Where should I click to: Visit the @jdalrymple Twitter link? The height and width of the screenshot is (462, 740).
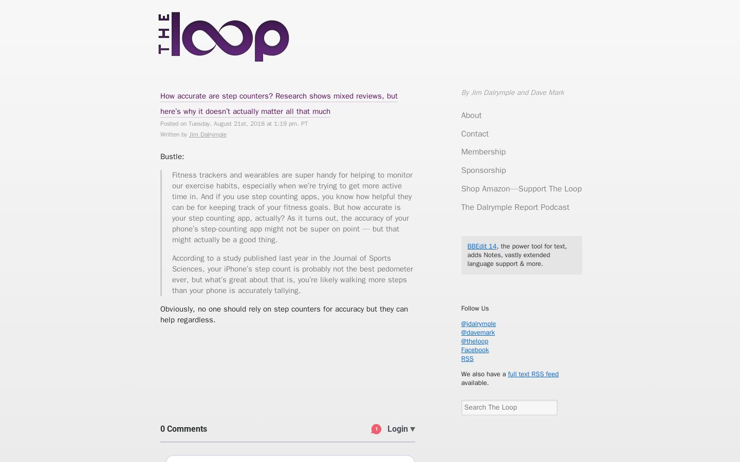click(x=478, y=324)
